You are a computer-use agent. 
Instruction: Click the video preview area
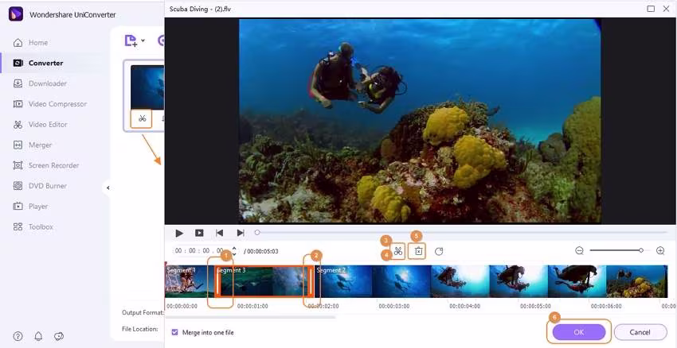click(x=420, y=121)
